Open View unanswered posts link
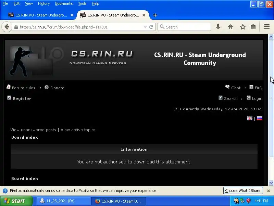Screen dimensions: 274x206 (33, 130)
